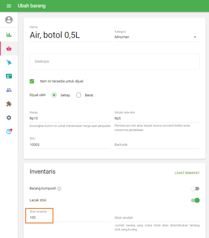Disable the Lacak stok toggle
209x238 pixels.
click(195, 200)
